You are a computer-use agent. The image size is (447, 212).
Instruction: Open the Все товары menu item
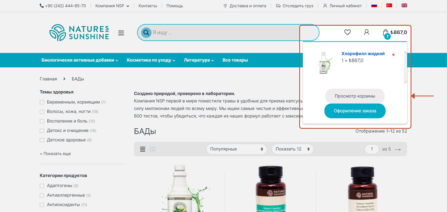(235, 60)
